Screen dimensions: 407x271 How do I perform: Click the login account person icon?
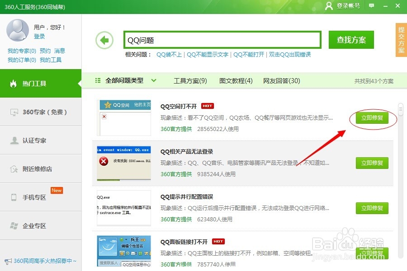tap(329, 6)
